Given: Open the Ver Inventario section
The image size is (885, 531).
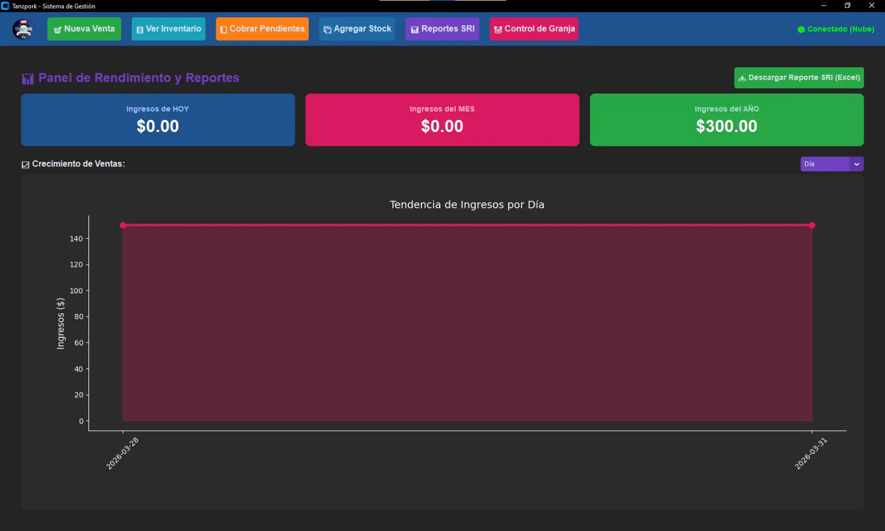Looking at the screenshot, I should 168,29.
